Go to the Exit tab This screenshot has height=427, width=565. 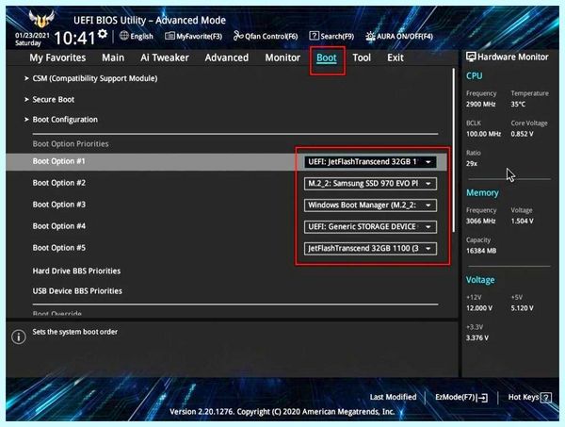tap(395, 57)
